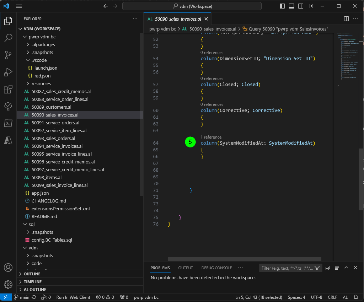The width and height of the screenshot is (364, 302).
Task: Click the main branch status item
Action: pyautogui.click(x=22, y=297)
